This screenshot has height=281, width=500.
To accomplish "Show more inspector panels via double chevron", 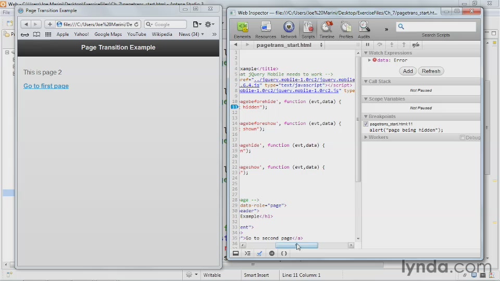I will pyautogui.click(x=386, y=29).
